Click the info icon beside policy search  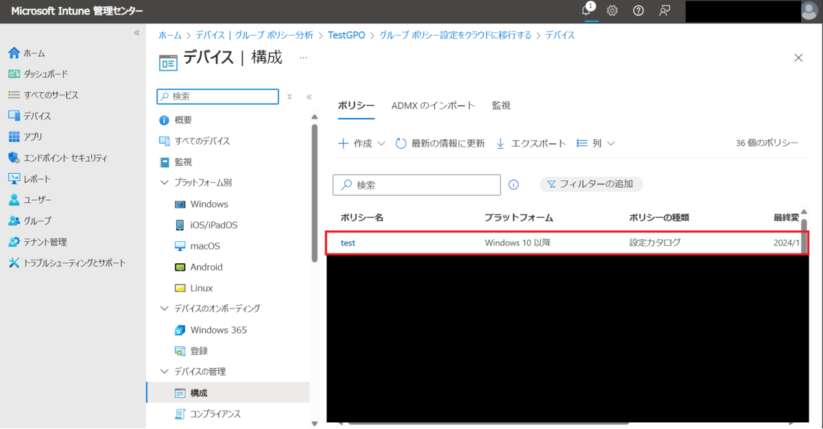(514, 185)
